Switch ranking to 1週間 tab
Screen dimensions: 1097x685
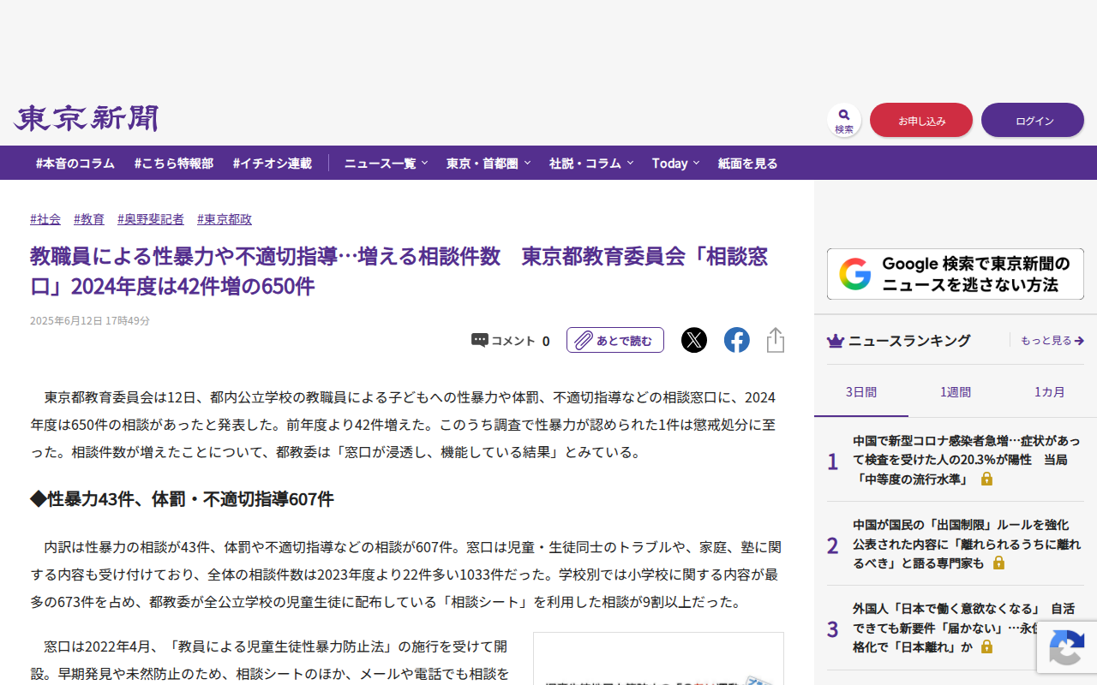click(956, 392)
